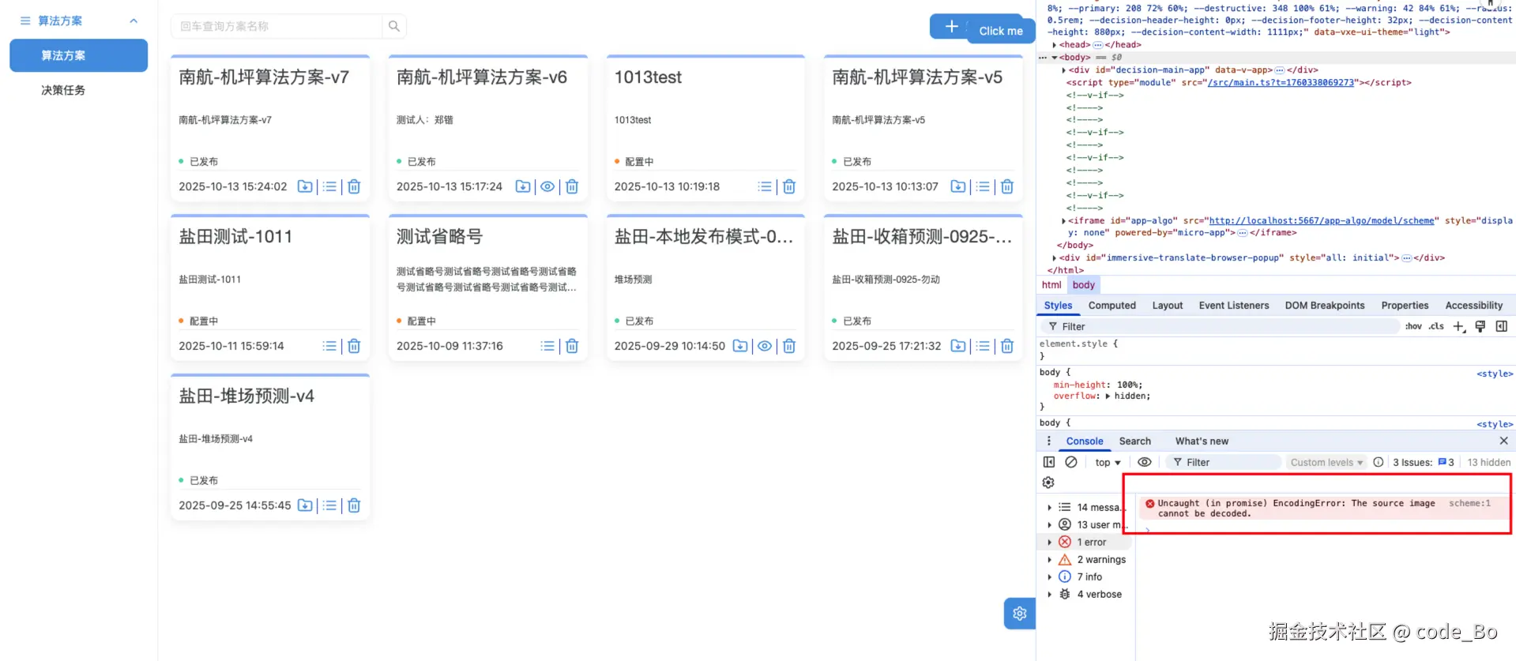The image size is (1516, 661).
Task: Expand the decision-main-app div node
Action: point(1064,70)
